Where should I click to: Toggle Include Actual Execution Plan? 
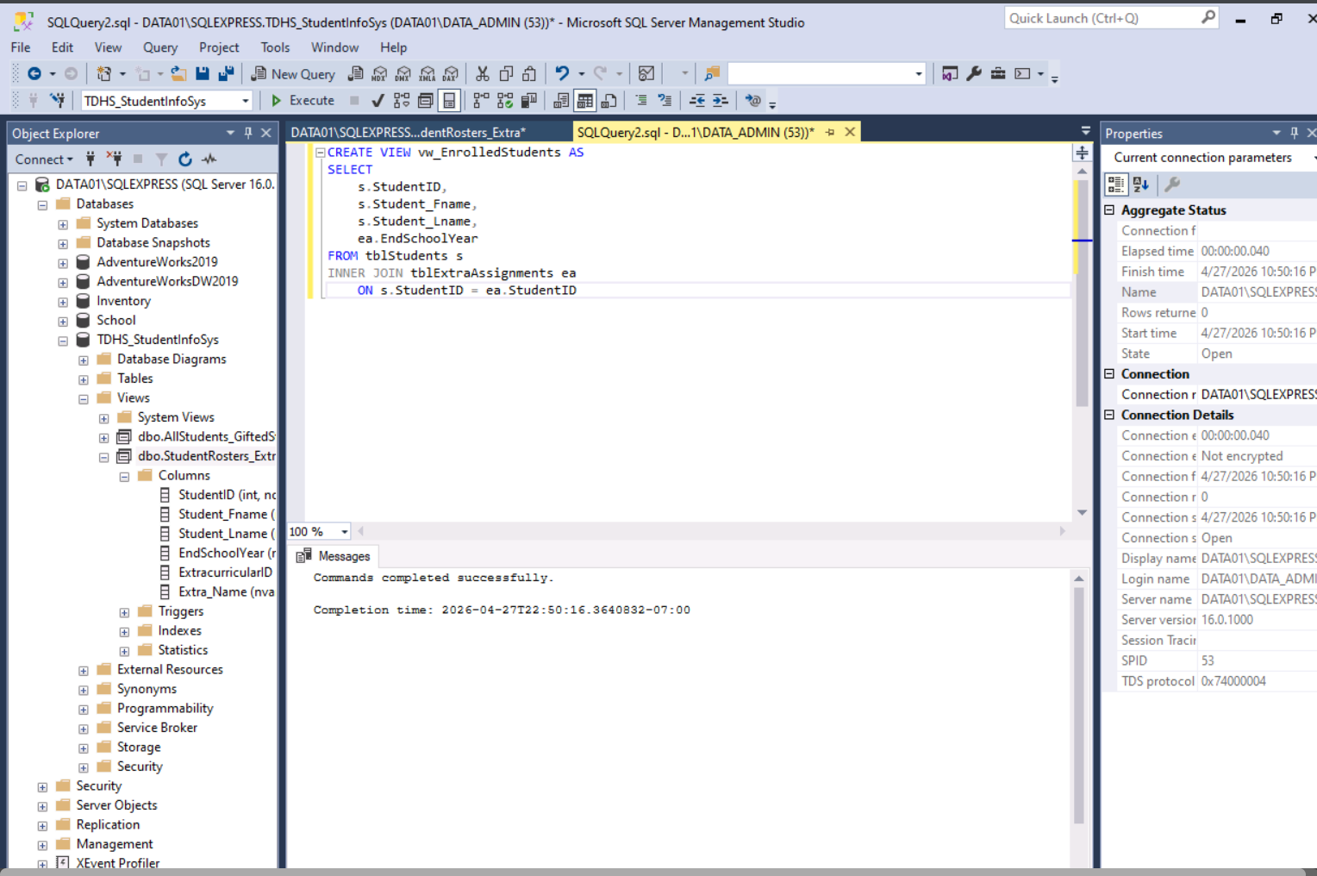click(481, 101)
